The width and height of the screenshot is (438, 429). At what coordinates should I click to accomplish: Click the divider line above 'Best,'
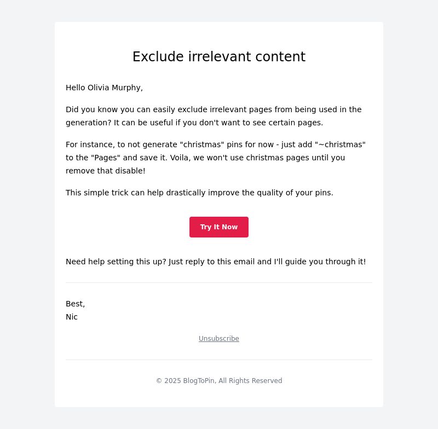[218, 282]
